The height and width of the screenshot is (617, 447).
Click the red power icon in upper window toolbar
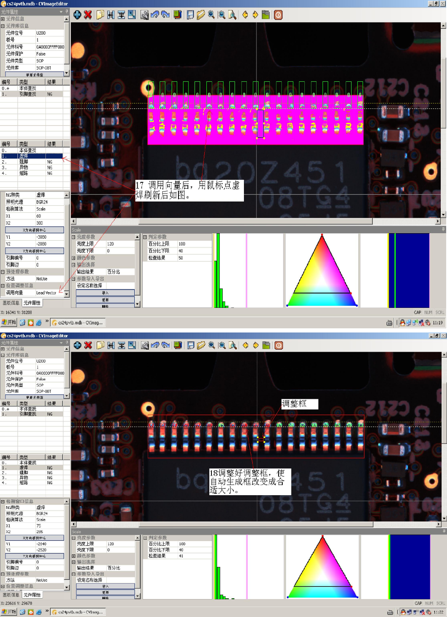pyautogui.click(x=278, y=15)
